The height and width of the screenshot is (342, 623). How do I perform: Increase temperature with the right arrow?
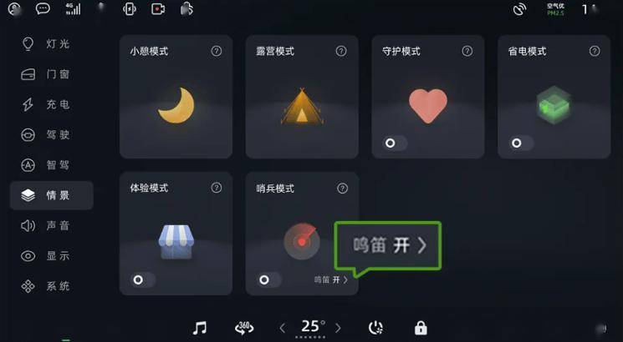point(338,328)
